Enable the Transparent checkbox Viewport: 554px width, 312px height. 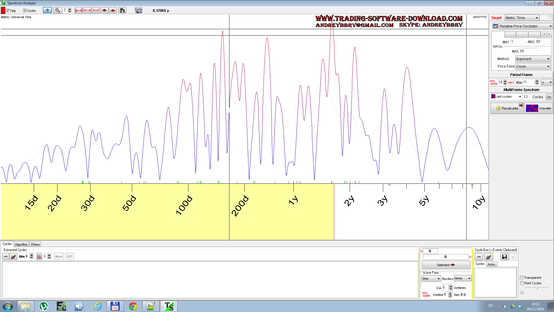[x=522, y=277]
